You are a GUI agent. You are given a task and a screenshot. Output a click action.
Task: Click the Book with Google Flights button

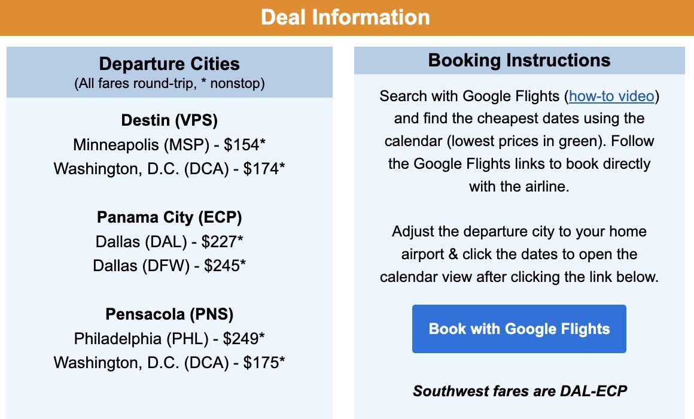519,329
